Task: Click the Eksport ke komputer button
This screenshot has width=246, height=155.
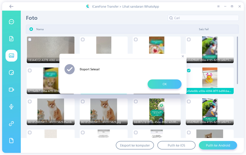Action: pyautogui.click(x=135, y=145)
